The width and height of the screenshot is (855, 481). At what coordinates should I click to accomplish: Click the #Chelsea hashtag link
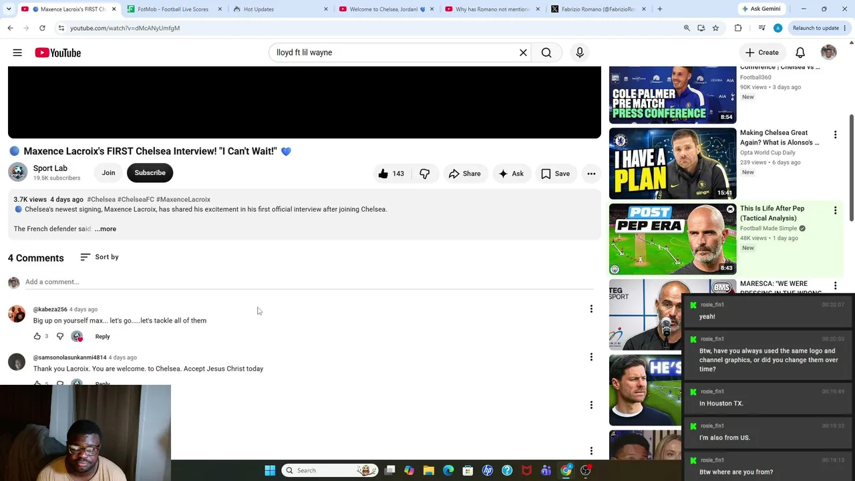point(101,200)
